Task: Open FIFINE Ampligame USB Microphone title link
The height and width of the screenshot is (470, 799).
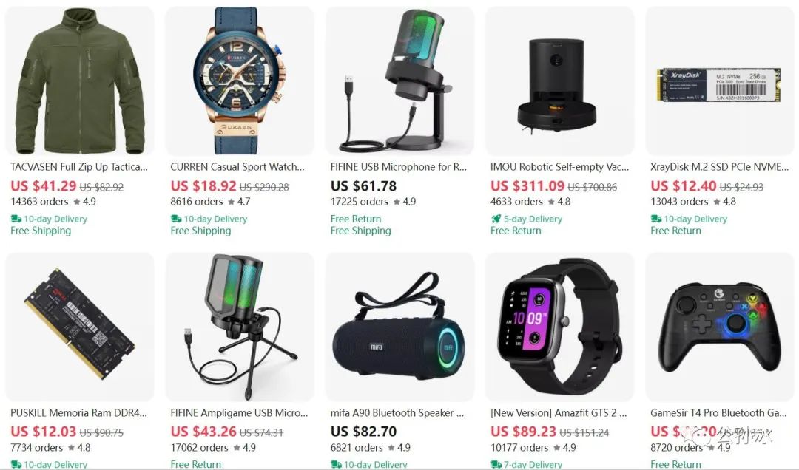Action: tap(239, 413)
